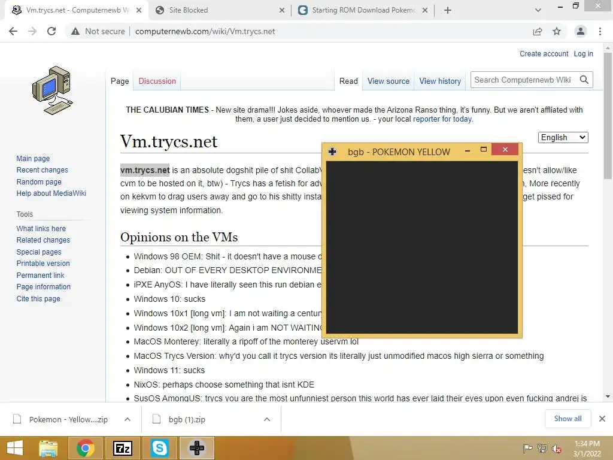The image size is (613, 460).
Task: Open Skype from the taskbar
Action: click(159, 448)
